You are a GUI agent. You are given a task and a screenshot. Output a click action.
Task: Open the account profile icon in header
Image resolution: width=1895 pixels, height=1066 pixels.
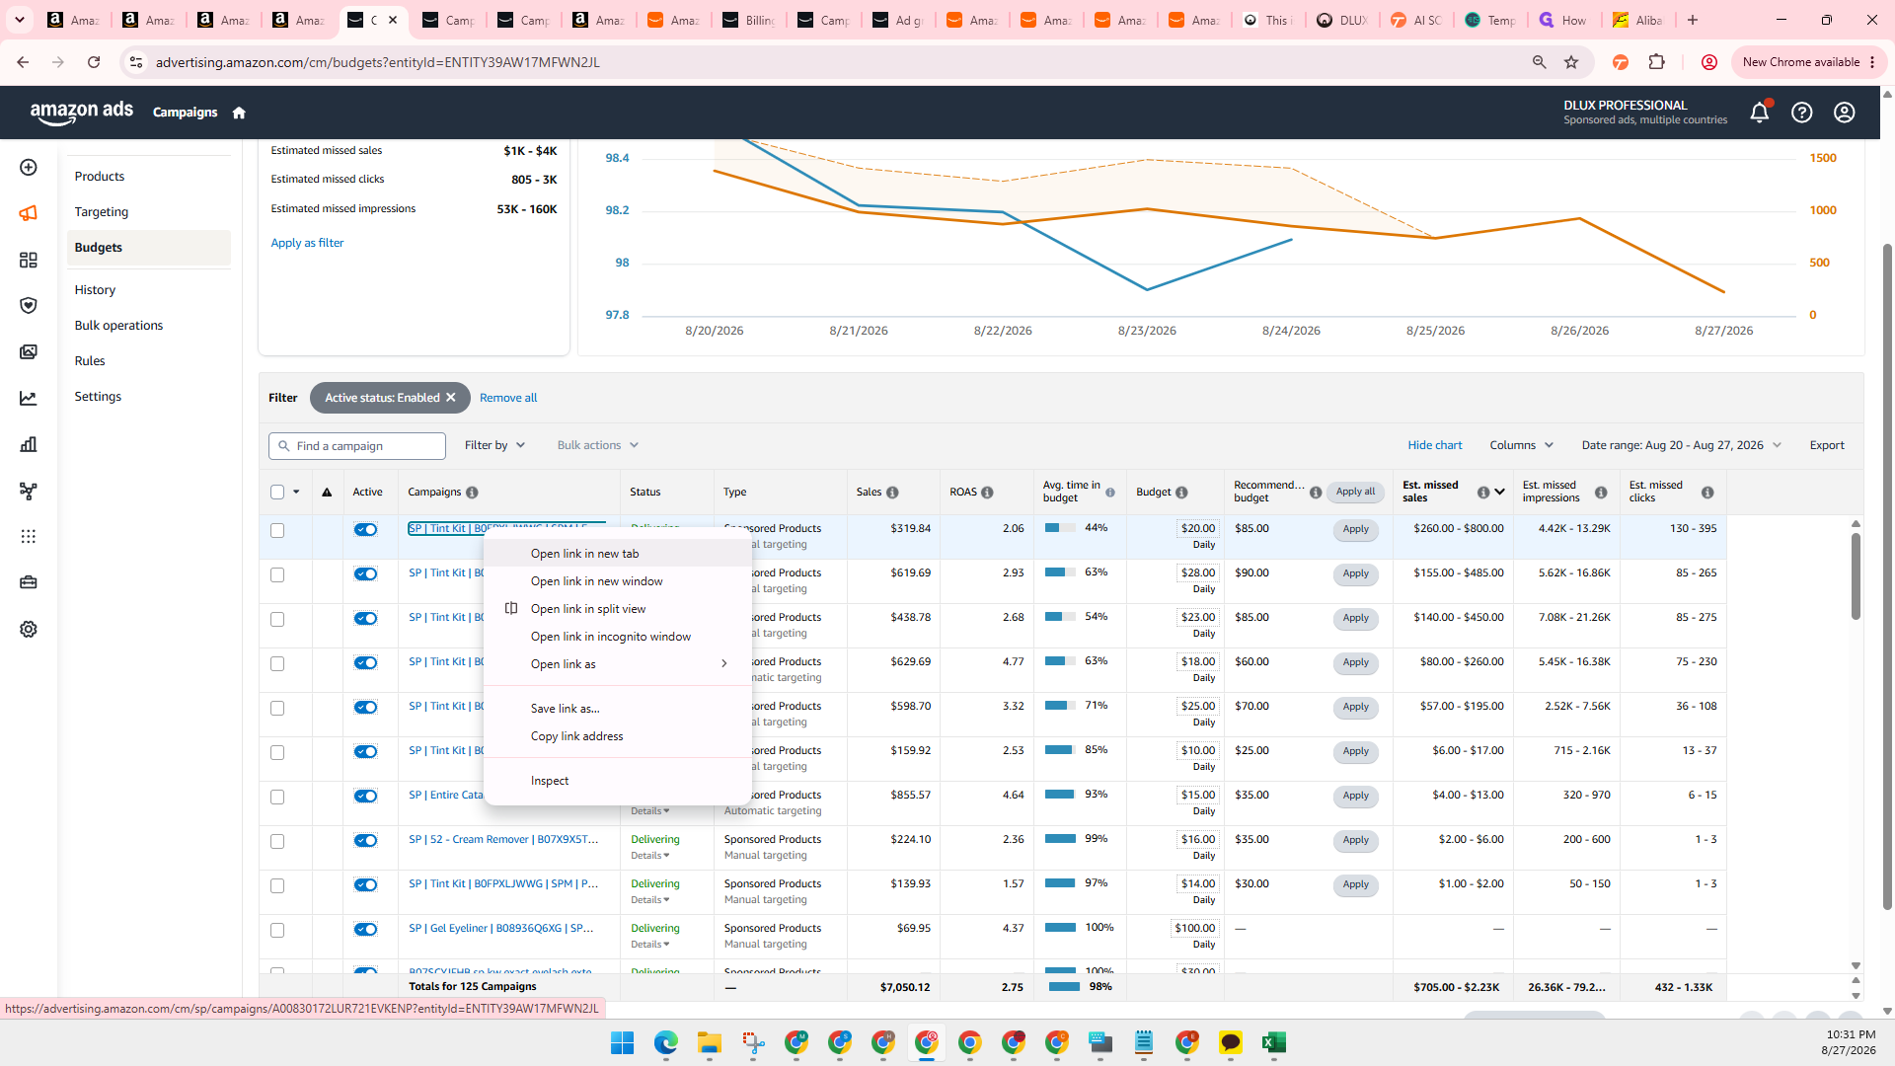click(x=1845, y=113)
